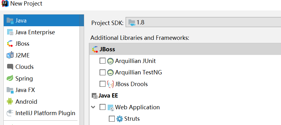Click the SDK folder icon beside 1.8
Viewport: 281px width, 125px height.
click(x=132, y=23)
